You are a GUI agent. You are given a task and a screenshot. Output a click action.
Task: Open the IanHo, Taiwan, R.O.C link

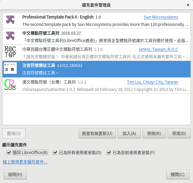click(158, 49)
